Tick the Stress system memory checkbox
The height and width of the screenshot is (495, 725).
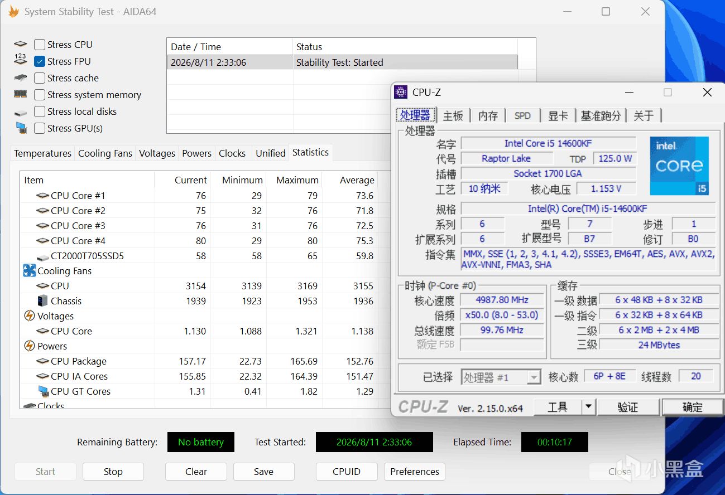point(40,95)
